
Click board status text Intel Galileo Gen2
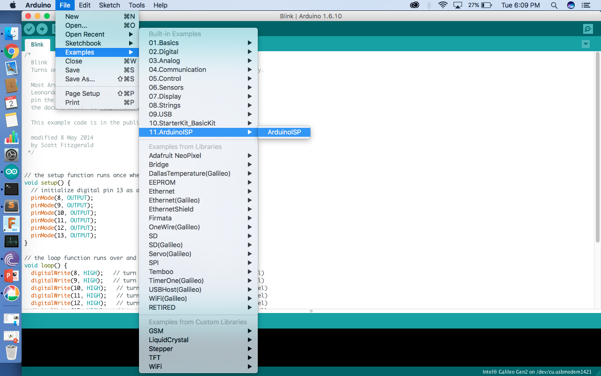tap(537, 372)
